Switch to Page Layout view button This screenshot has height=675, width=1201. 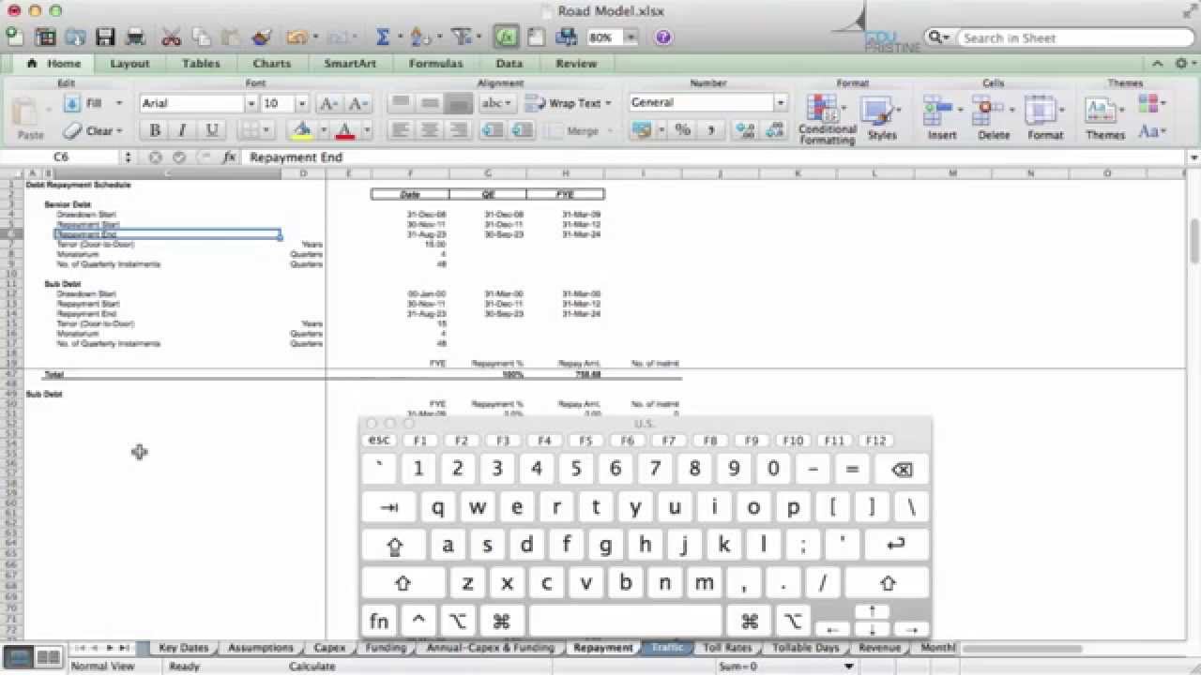pyautogui.click(x=48, y=657)
